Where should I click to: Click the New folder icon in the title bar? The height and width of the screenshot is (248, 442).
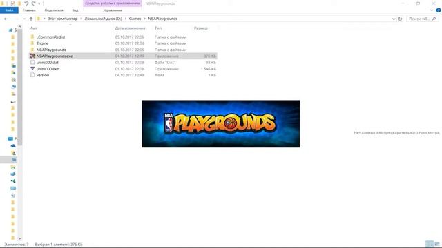click(x=19, y=3)
